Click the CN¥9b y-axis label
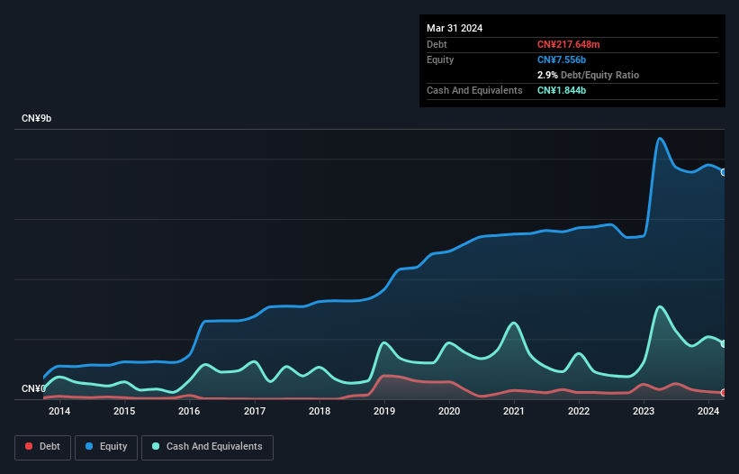Screen dimensions: 739x474 (36, 118)
